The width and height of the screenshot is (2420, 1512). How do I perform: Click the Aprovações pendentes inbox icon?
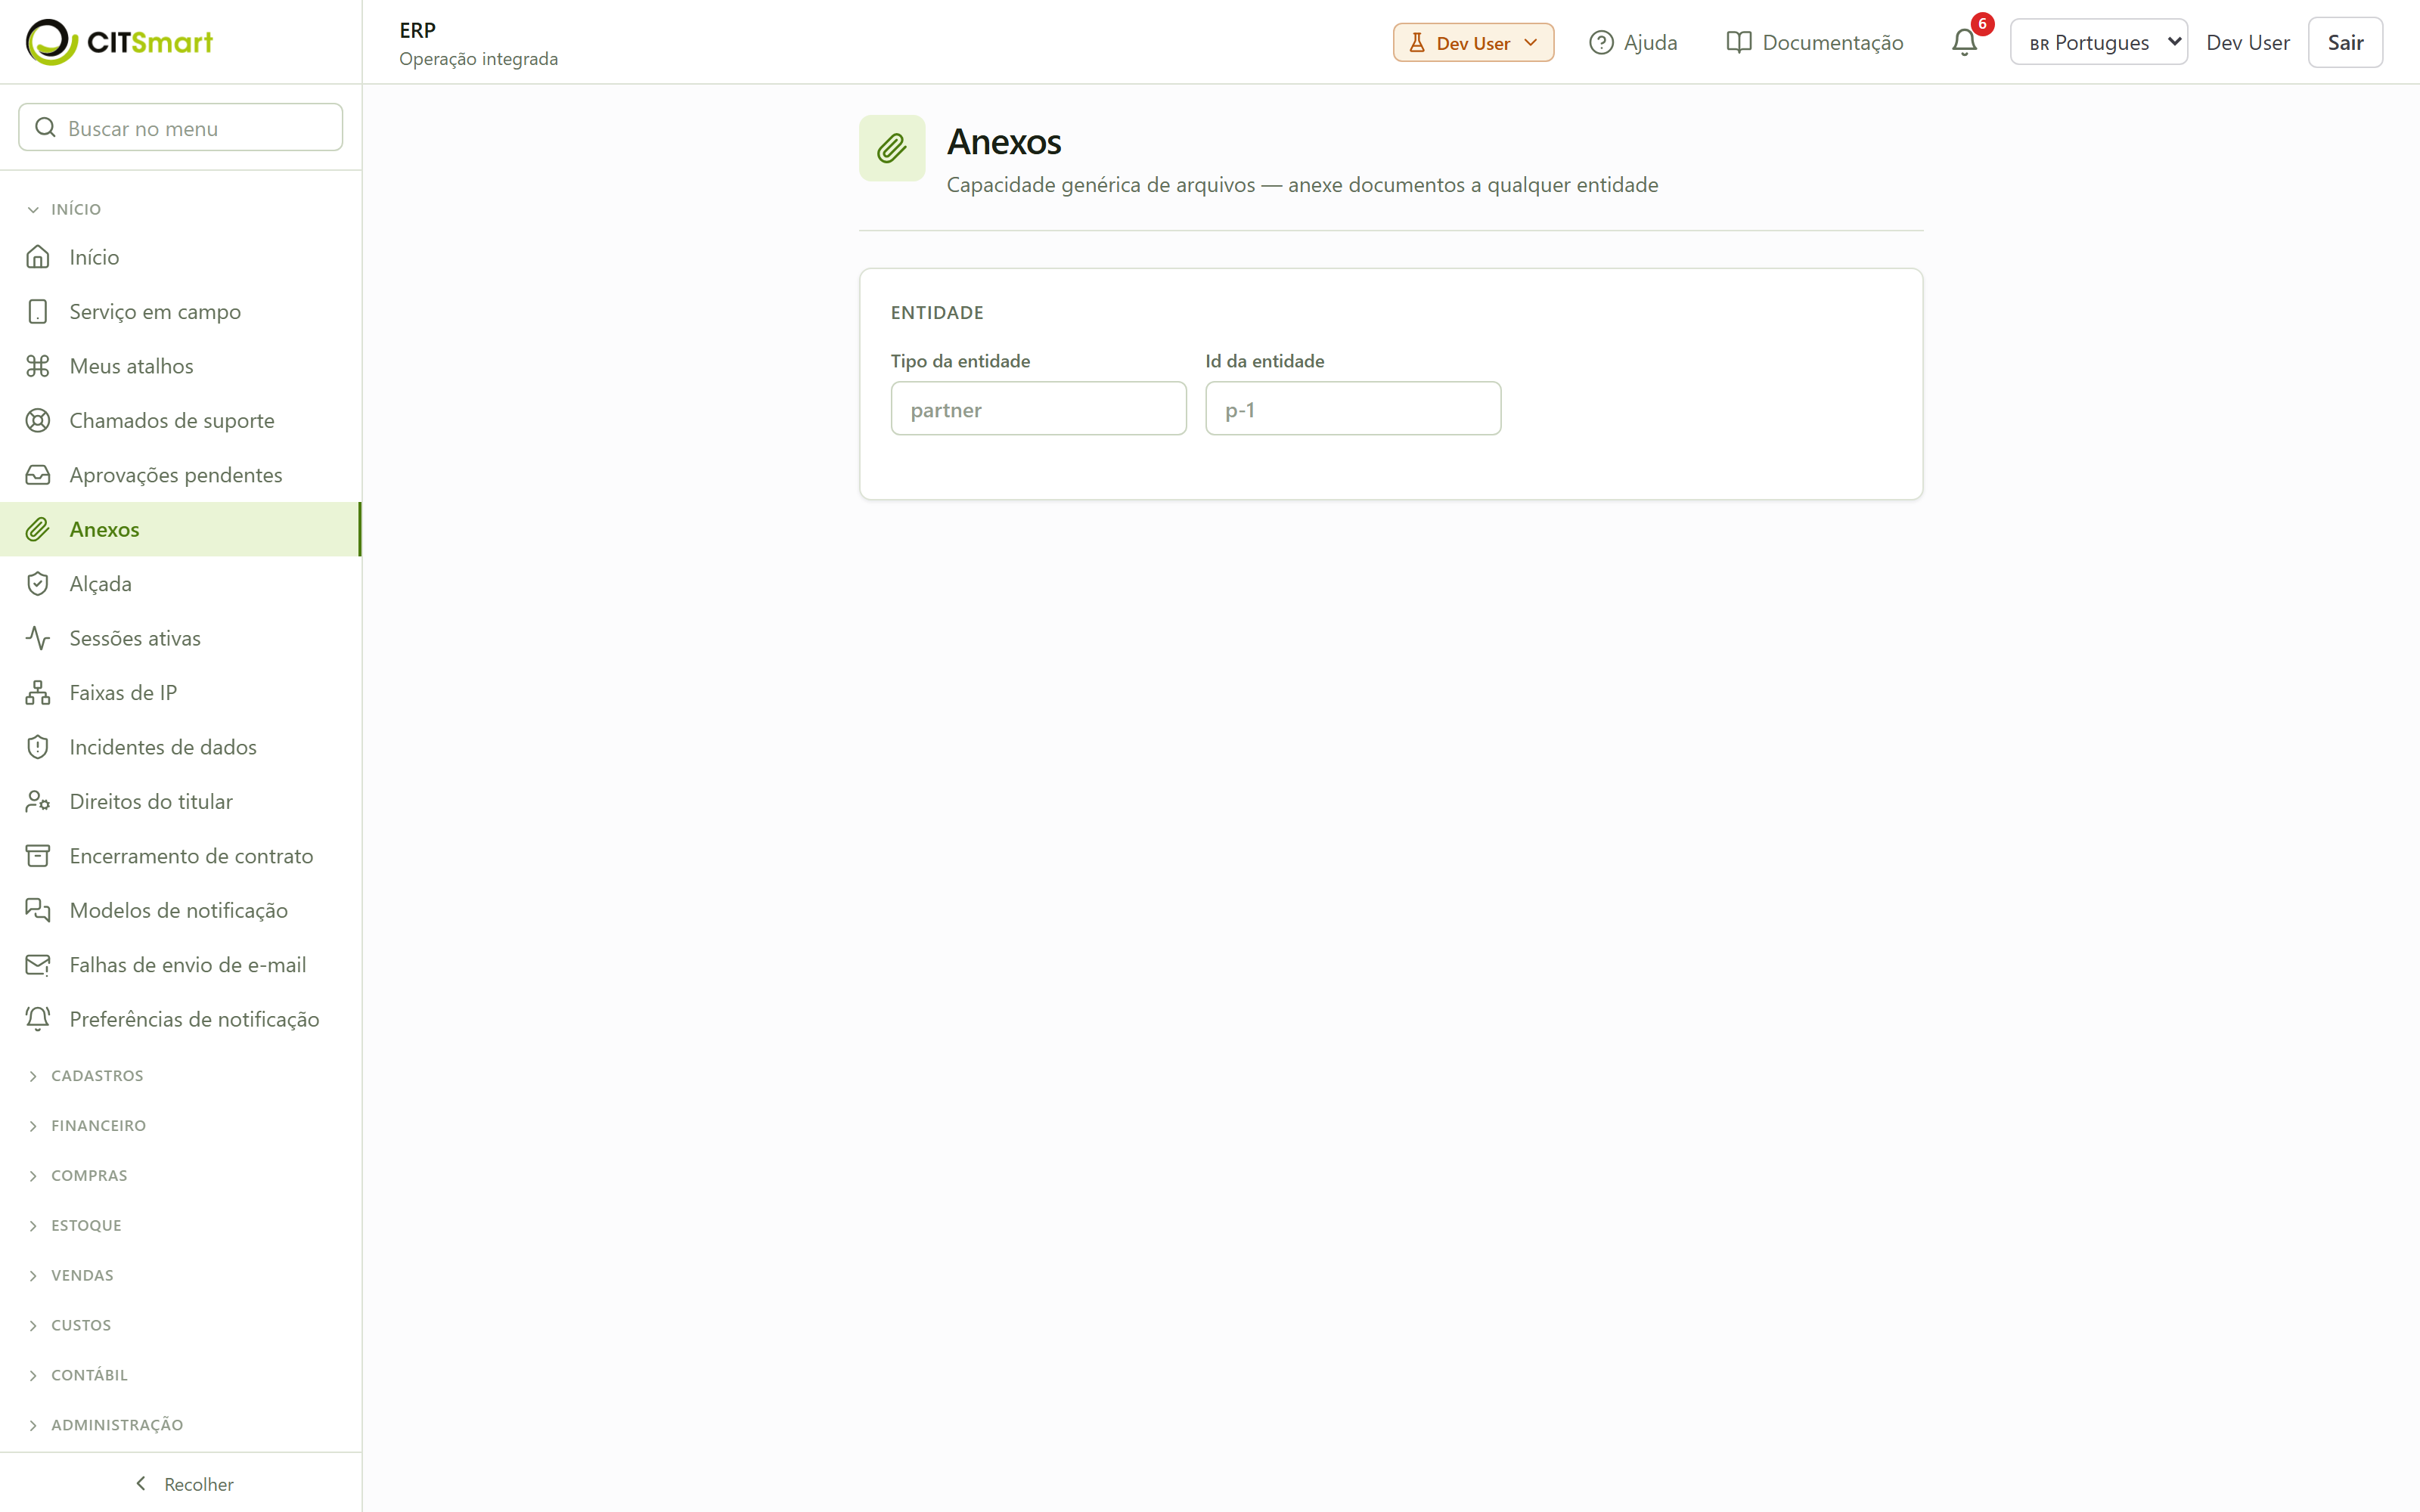pos(38,475)
